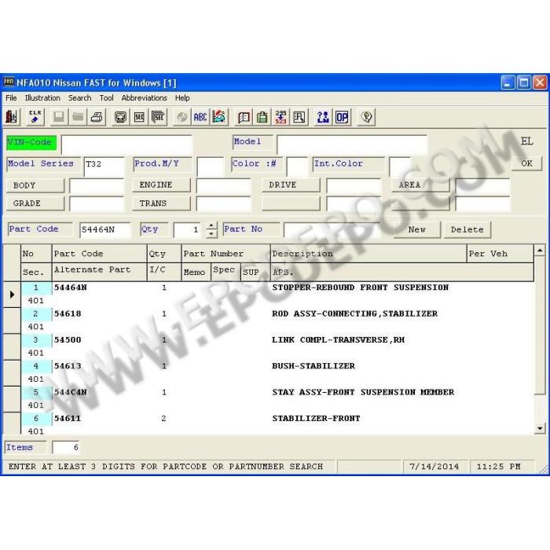
Task: Select row STAY ASSY-FRONT SUSPENSION MEMBER
Action: 277,399
